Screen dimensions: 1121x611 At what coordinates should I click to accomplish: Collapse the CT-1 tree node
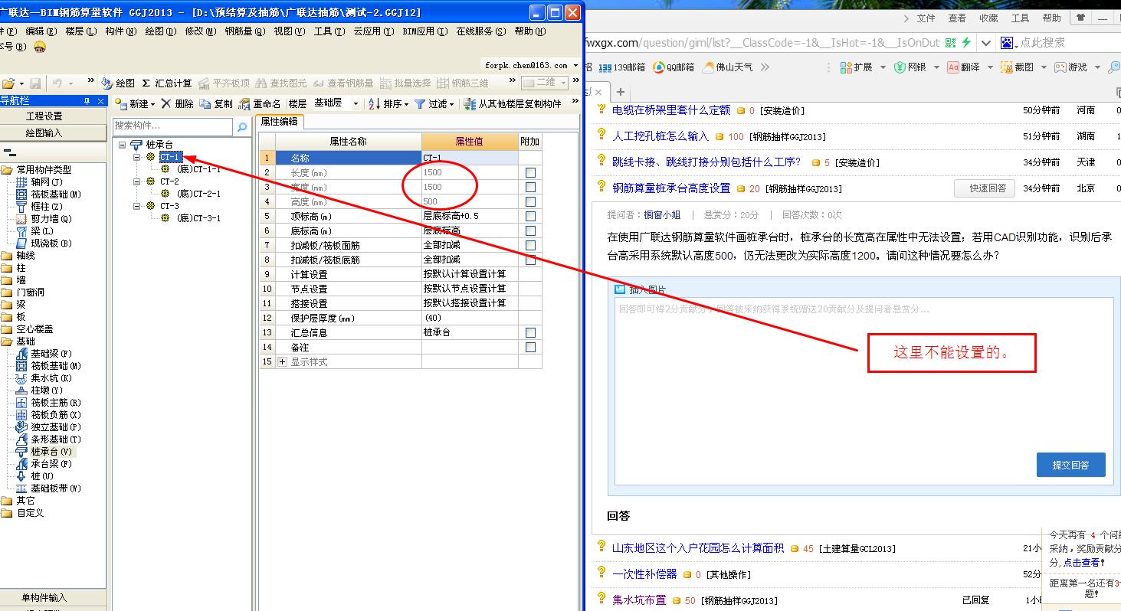coord(137,157)
